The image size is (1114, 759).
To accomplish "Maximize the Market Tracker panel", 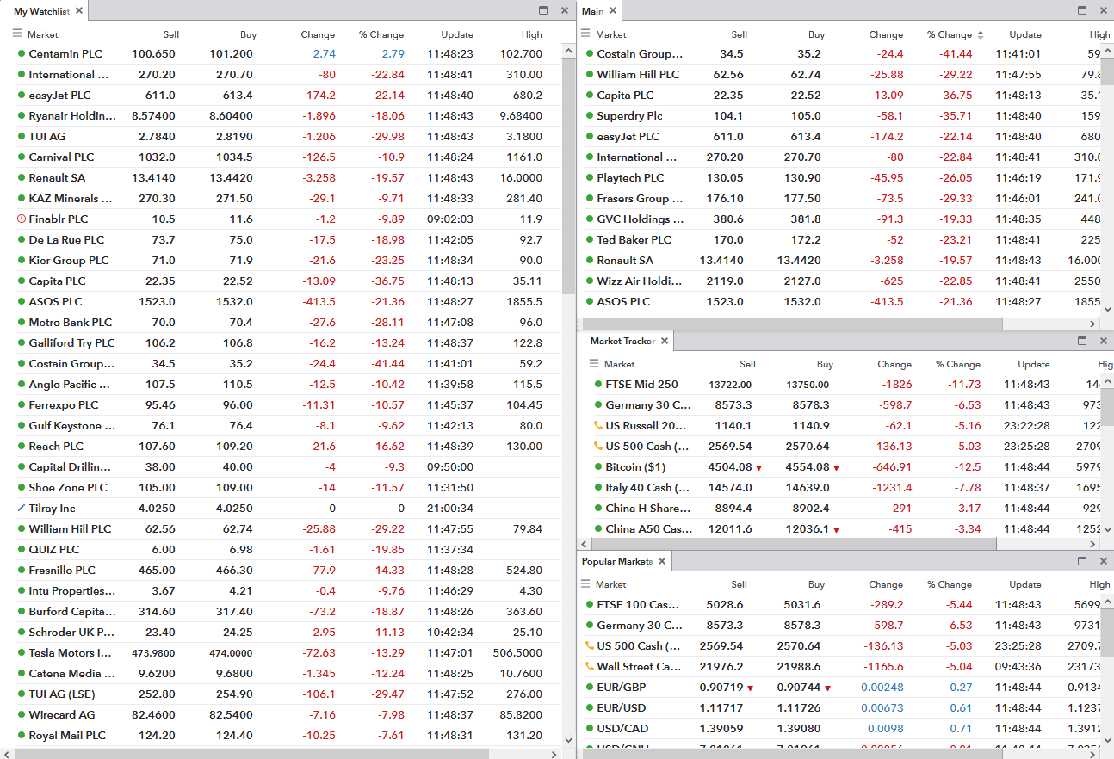I will pos(1082,341).
